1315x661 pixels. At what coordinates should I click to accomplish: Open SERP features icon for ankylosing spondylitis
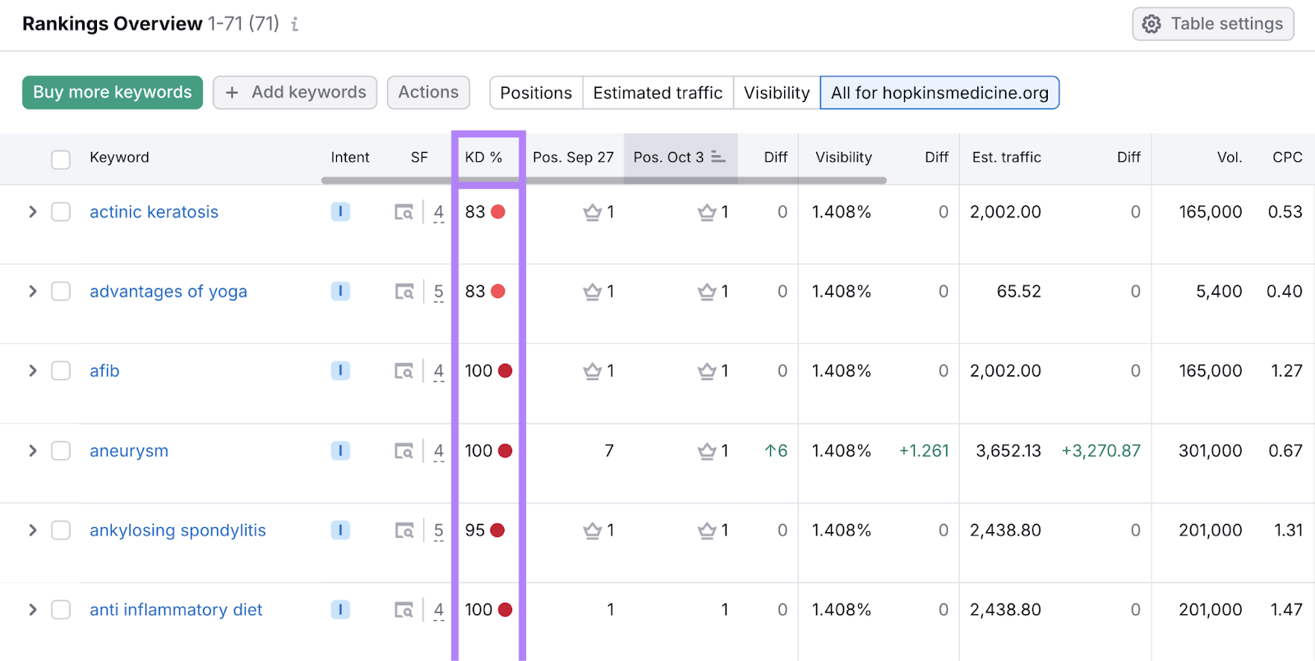tap(404, 531)
